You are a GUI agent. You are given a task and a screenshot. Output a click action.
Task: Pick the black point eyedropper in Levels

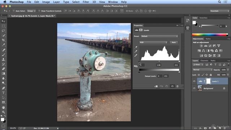[x=136, y=47]
